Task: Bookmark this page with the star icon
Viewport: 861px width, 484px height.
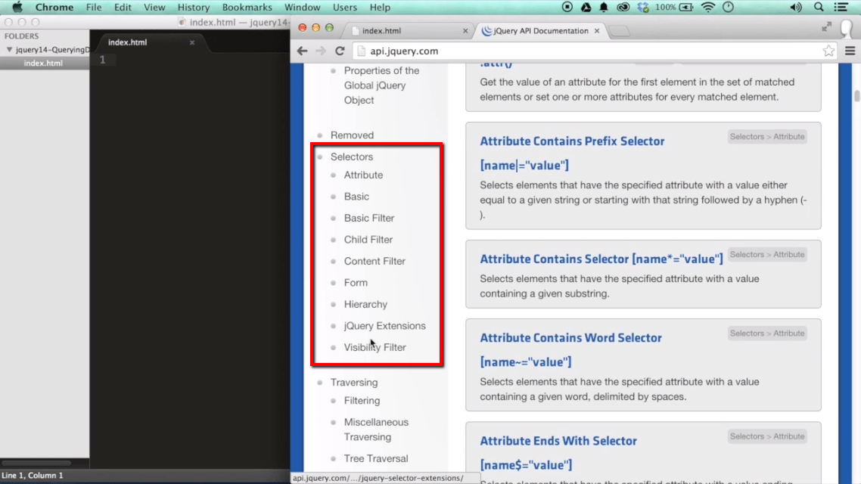Action: tap(828, 51)
